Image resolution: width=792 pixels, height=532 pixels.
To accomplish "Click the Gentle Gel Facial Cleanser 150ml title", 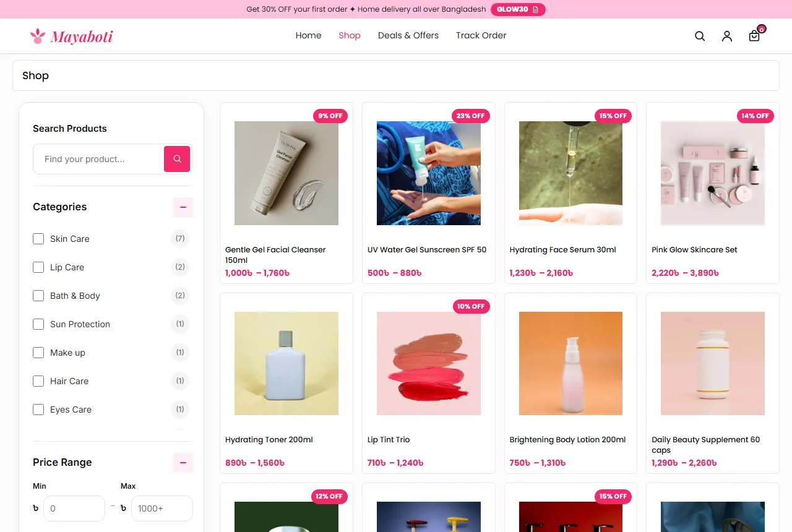I will 275,255.
